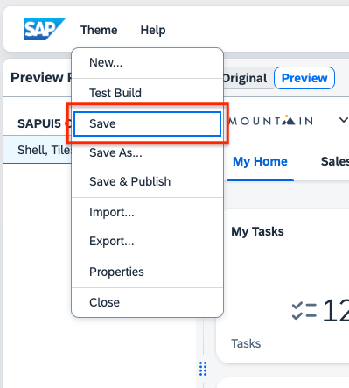Select the Shell, Tiles list row
349x388 pixels.
point(38,150)
